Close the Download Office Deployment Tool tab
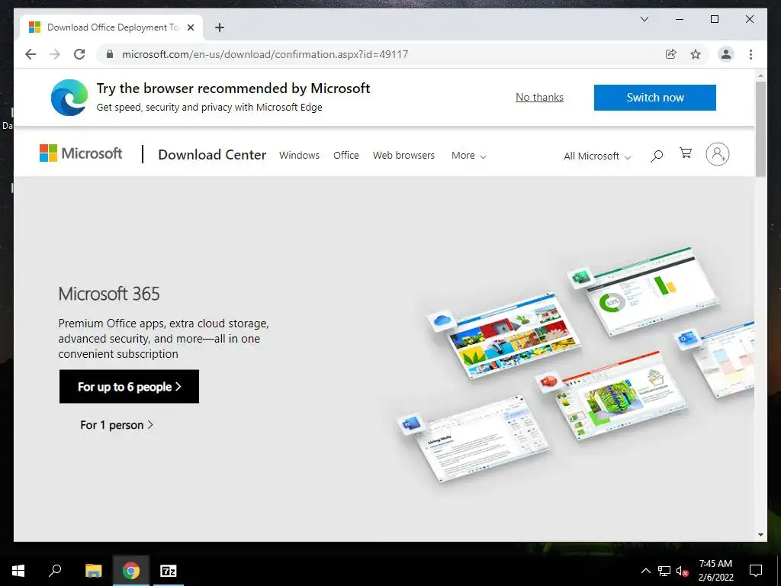The width and height of the screenshot is (781, 586). pos(190,27)
